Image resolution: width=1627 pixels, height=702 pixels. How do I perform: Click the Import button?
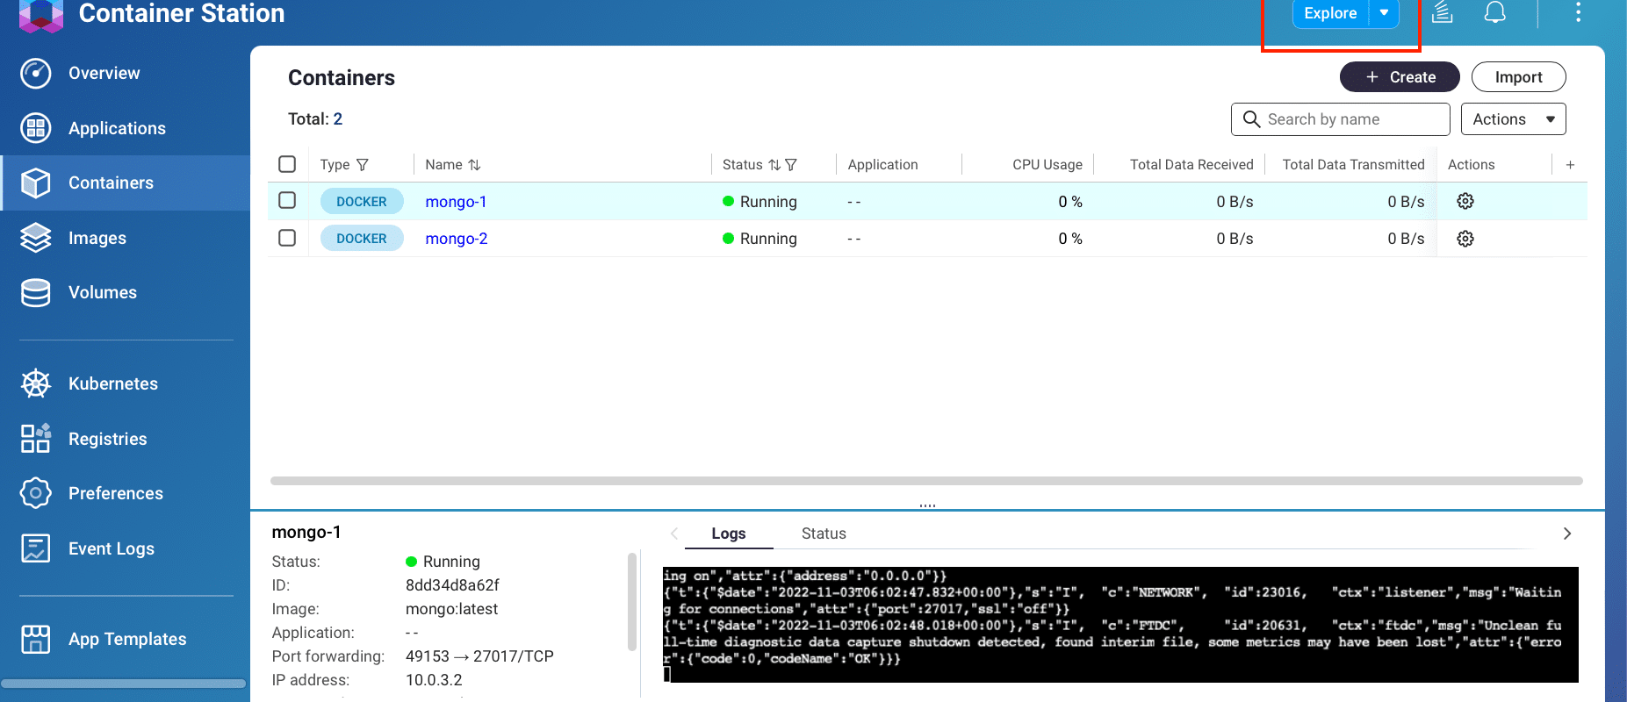1518,77
